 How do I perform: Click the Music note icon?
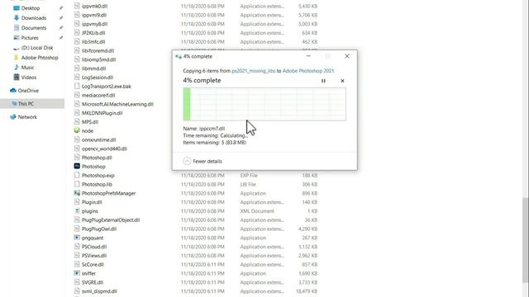tap(17, 68)
